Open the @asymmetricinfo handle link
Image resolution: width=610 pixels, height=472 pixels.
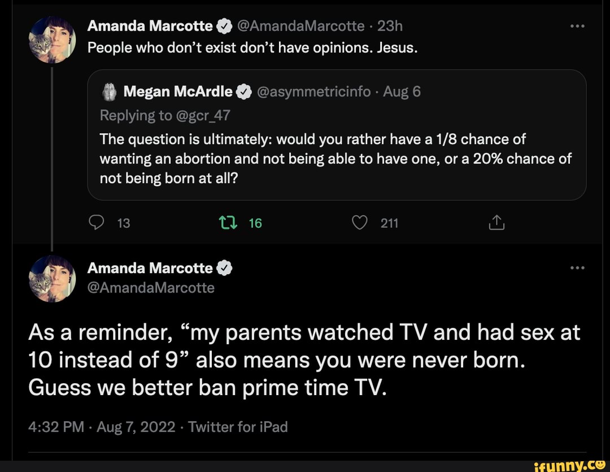click(x=313, y=91)
